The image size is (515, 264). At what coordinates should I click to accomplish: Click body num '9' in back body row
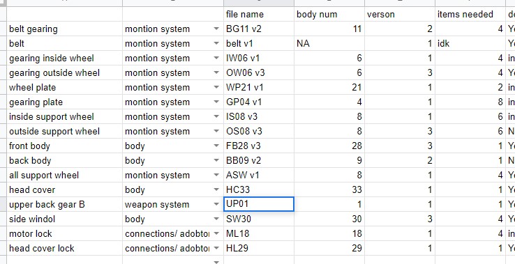(329, 160)
